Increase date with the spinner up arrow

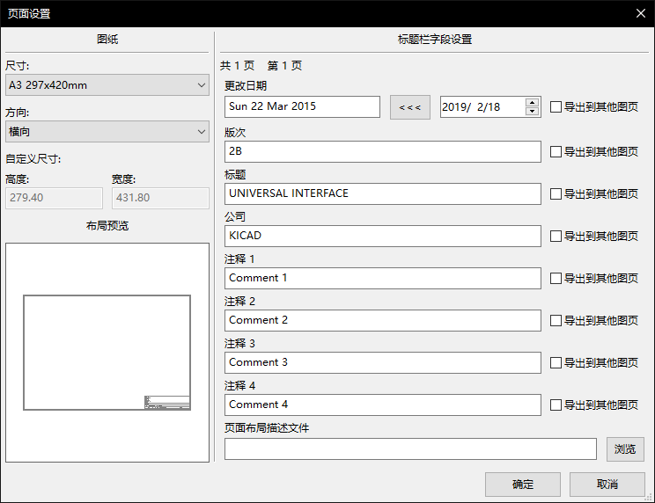tap(532, 103)
